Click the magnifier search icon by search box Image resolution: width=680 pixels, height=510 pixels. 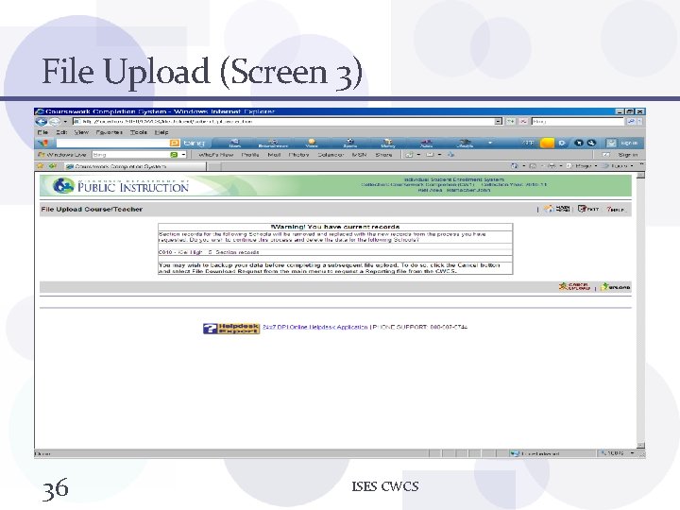point(631,122)
